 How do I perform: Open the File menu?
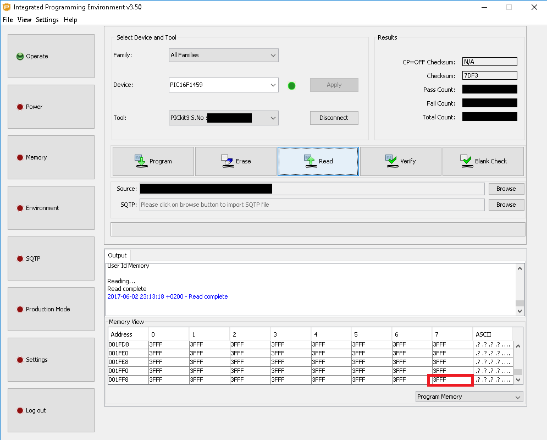(8, 20)
